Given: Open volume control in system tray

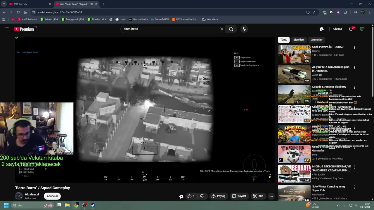Looking at the screenshot, I should 355,205.
